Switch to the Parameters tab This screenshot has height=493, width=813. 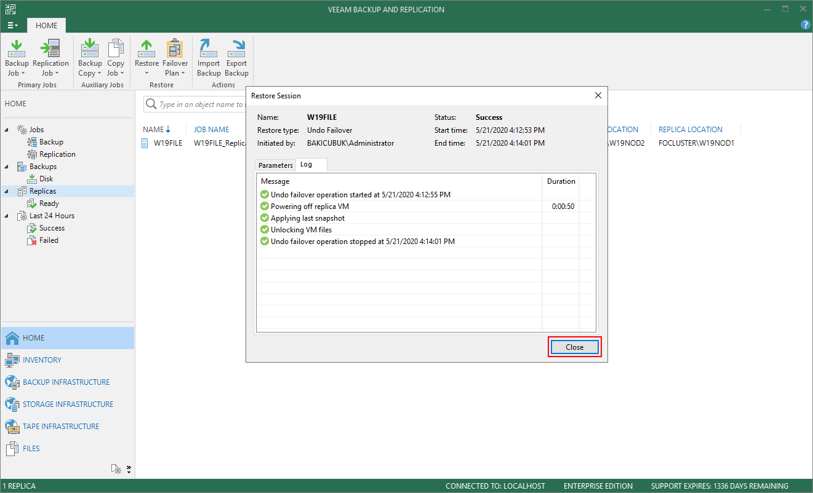[276, 165]
